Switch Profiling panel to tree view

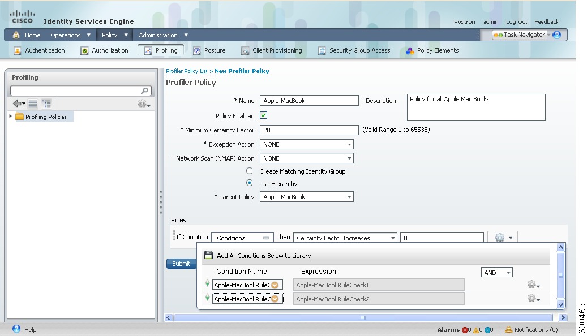pyautogui.click(x=46, y=104)
